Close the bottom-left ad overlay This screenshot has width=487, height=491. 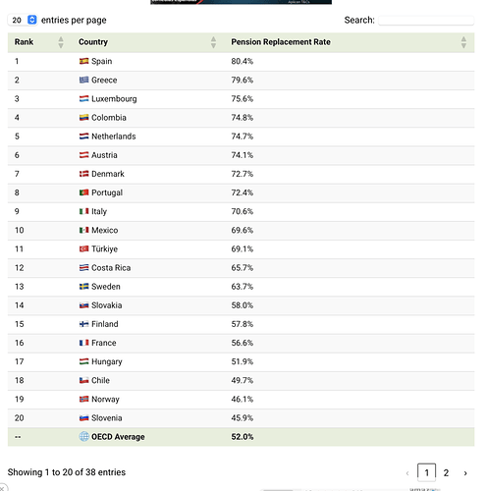[x=2, y=488]
